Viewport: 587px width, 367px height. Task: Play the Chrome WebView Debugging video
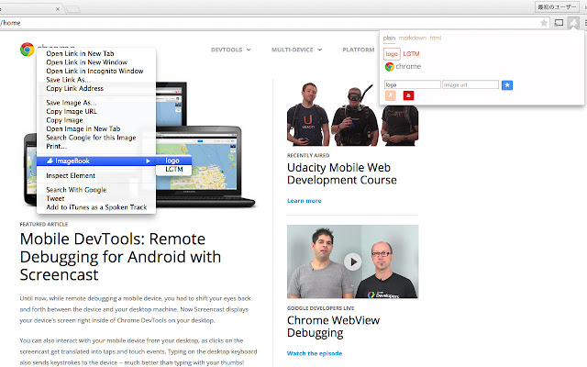[x=352, y=261]
